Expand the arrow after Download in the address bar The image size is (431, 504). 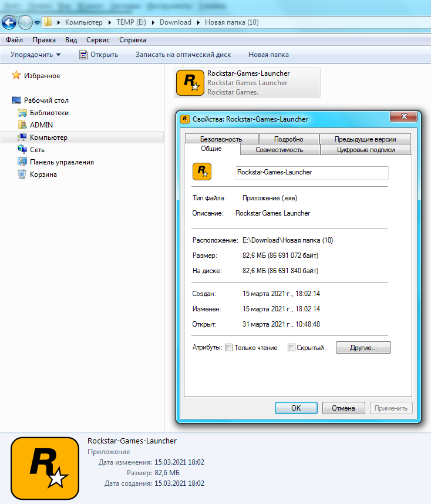click(x=198, y=22)
